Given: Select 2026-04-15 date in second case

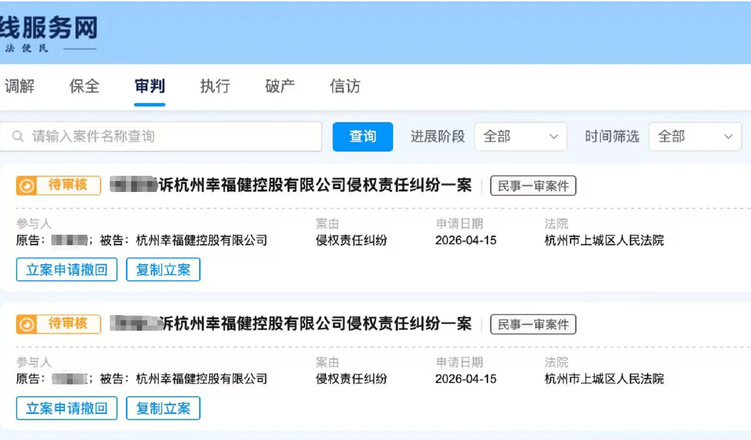Looking at the screenshot, I should [466, 379].
